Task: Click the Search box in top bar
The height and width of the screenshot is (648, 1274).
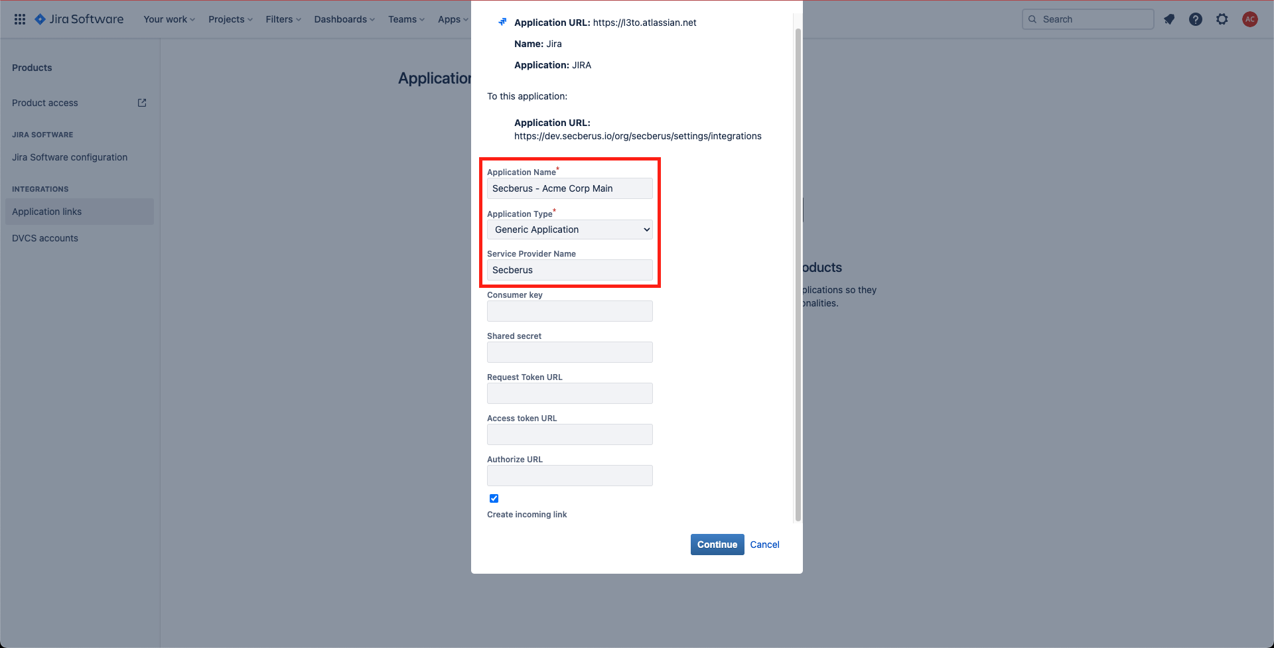Action: point(1088,19)
